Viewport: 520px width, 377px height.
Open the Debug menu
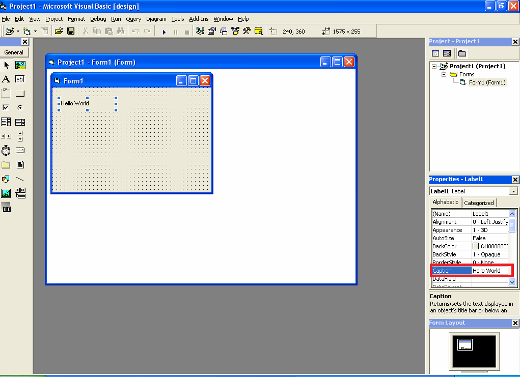point(98,19)
